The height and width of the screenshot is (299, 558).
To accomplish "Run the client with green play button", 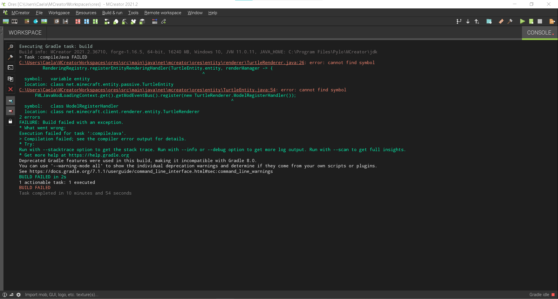I will [522, 21].
